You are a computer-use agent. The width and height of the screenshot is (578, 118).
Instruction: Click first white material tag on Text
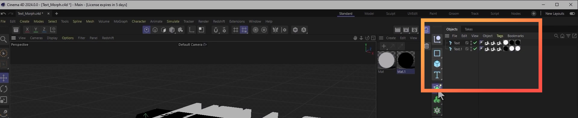click(x=506, y=43)
